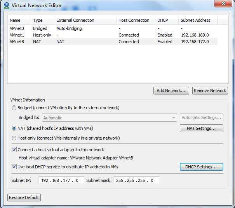Image resolution: width=235 pixels, height=208 pixels.
Task: Close the Virtual Network Editor window
Action: (x=223, y=3)
